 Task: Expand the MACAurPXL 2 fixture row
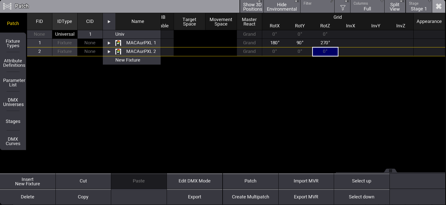[109, 52]
